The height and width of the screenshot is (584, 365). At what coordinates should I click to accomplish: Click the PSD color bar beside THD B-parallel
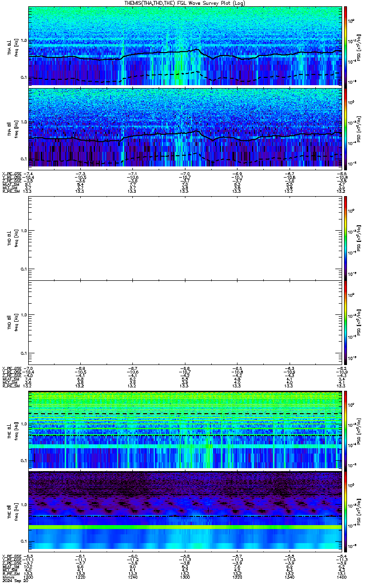coord(346,322)
